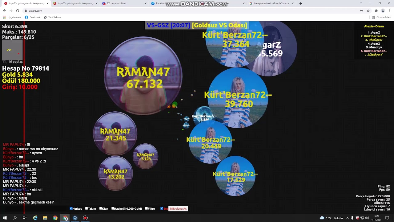394x222 pixels.
Task: Open the first Chrome taskbar icon
Action: click(55, 218)
